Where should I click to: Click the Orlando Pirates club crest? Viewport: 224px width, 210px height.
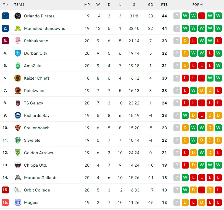coord(18,16)
